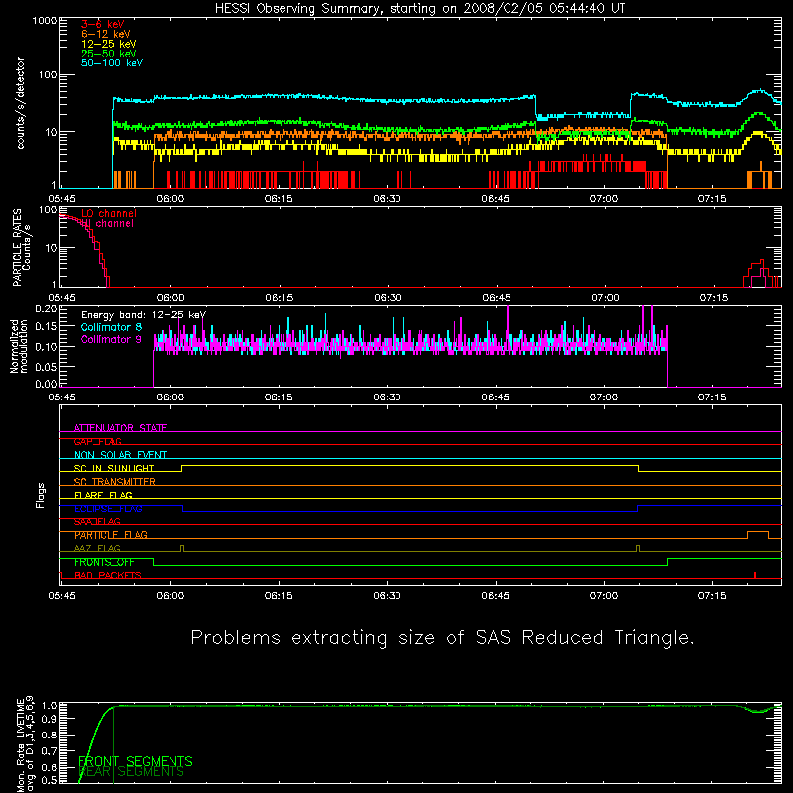Click the '0.15' tick on modulation axis
The width and height of the screenshot is (793, 793).
click(46, 327)
